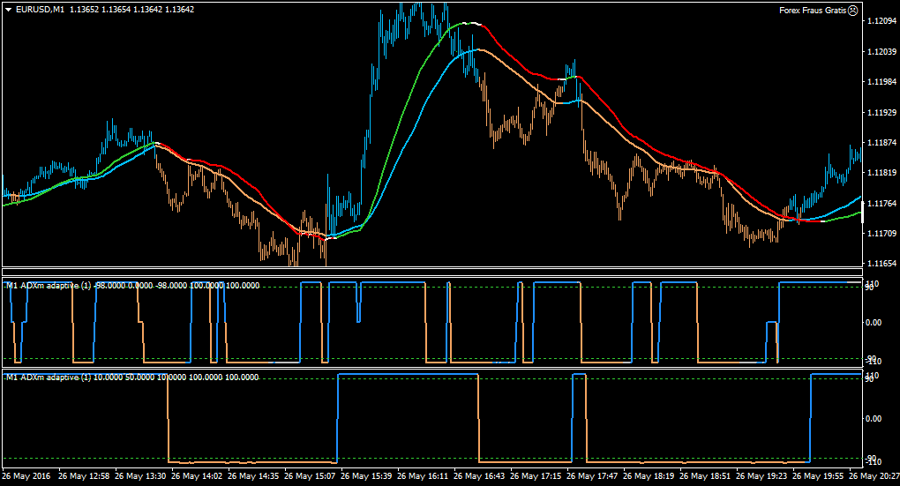Click the 26 May 15:07 time label
Image resolution: width=900 pixels, height=486 pixels.
pyautogui.click(x=310, y=476)
